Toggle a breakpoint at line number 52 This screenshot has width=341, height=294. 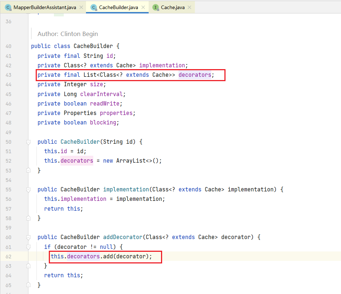click(8, 161)
